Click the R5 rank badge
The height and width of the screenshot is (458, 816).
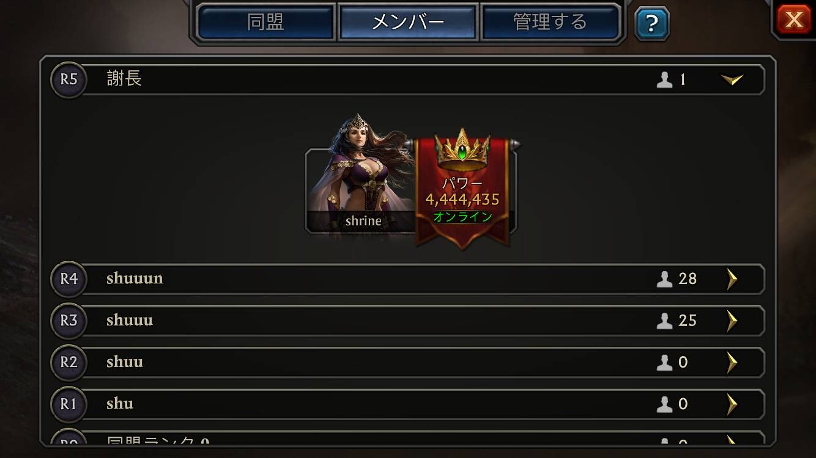coord(69,79)
